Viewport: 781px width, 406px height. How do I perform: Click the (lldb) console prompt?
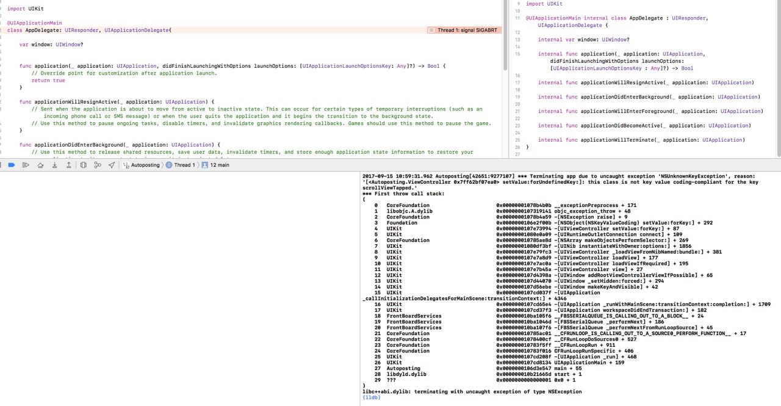(370, 397)
